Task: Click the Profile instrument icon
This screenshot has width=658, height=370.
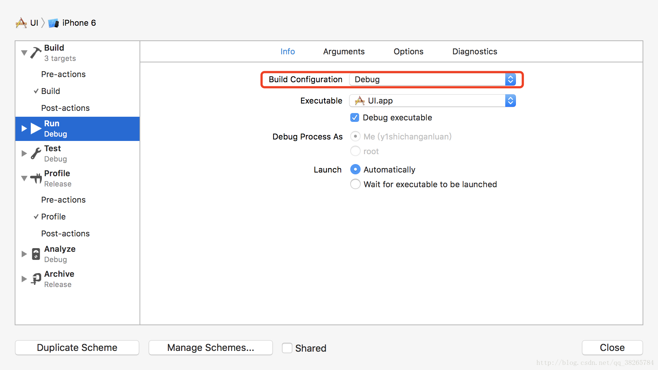Action: point(36,178)
